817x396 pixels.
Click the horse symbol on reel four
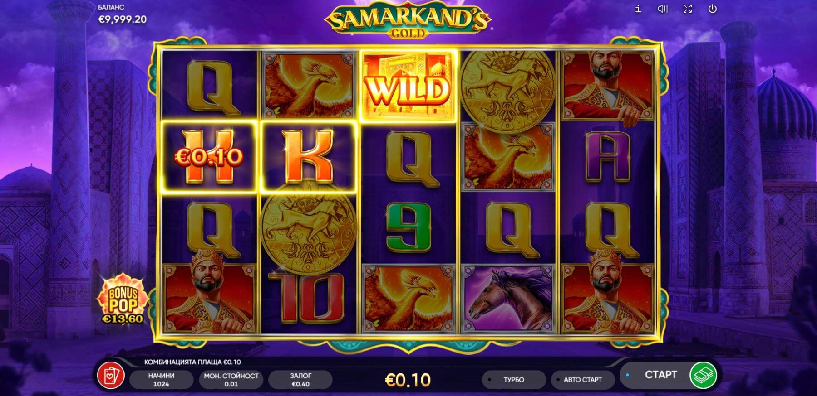[x=508, y=299]
